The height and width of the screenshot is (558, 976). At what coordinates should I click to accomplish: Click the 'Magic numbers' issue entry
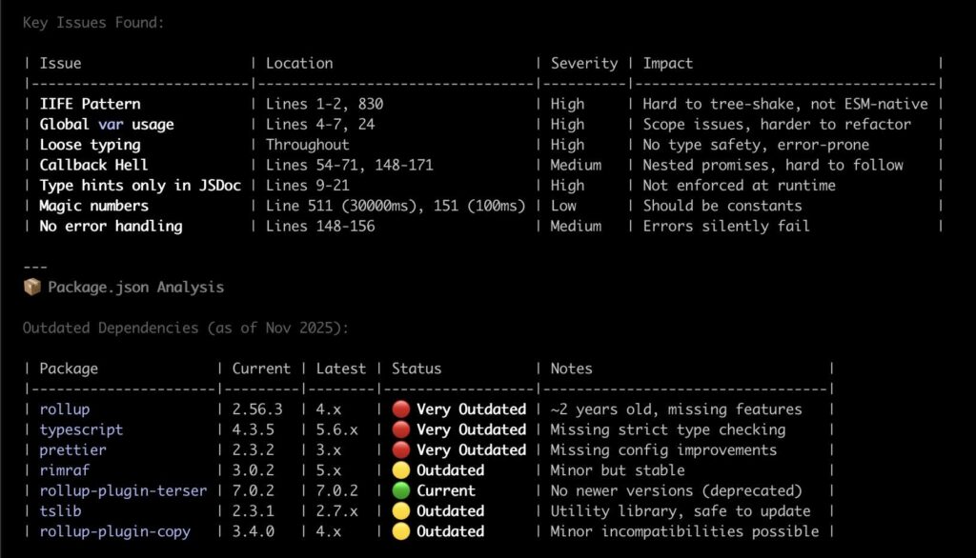[x=93, y=206]
